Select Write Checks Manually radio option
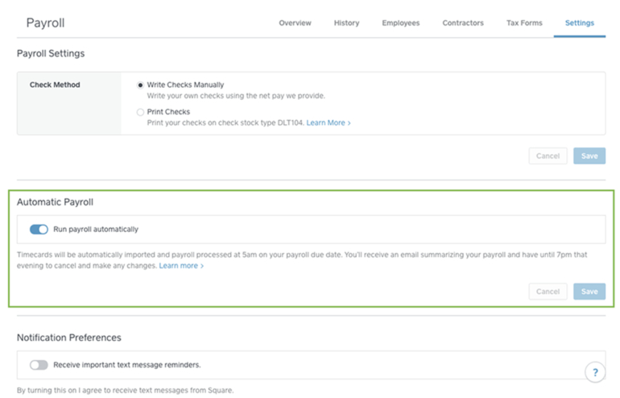 [141, 85]
